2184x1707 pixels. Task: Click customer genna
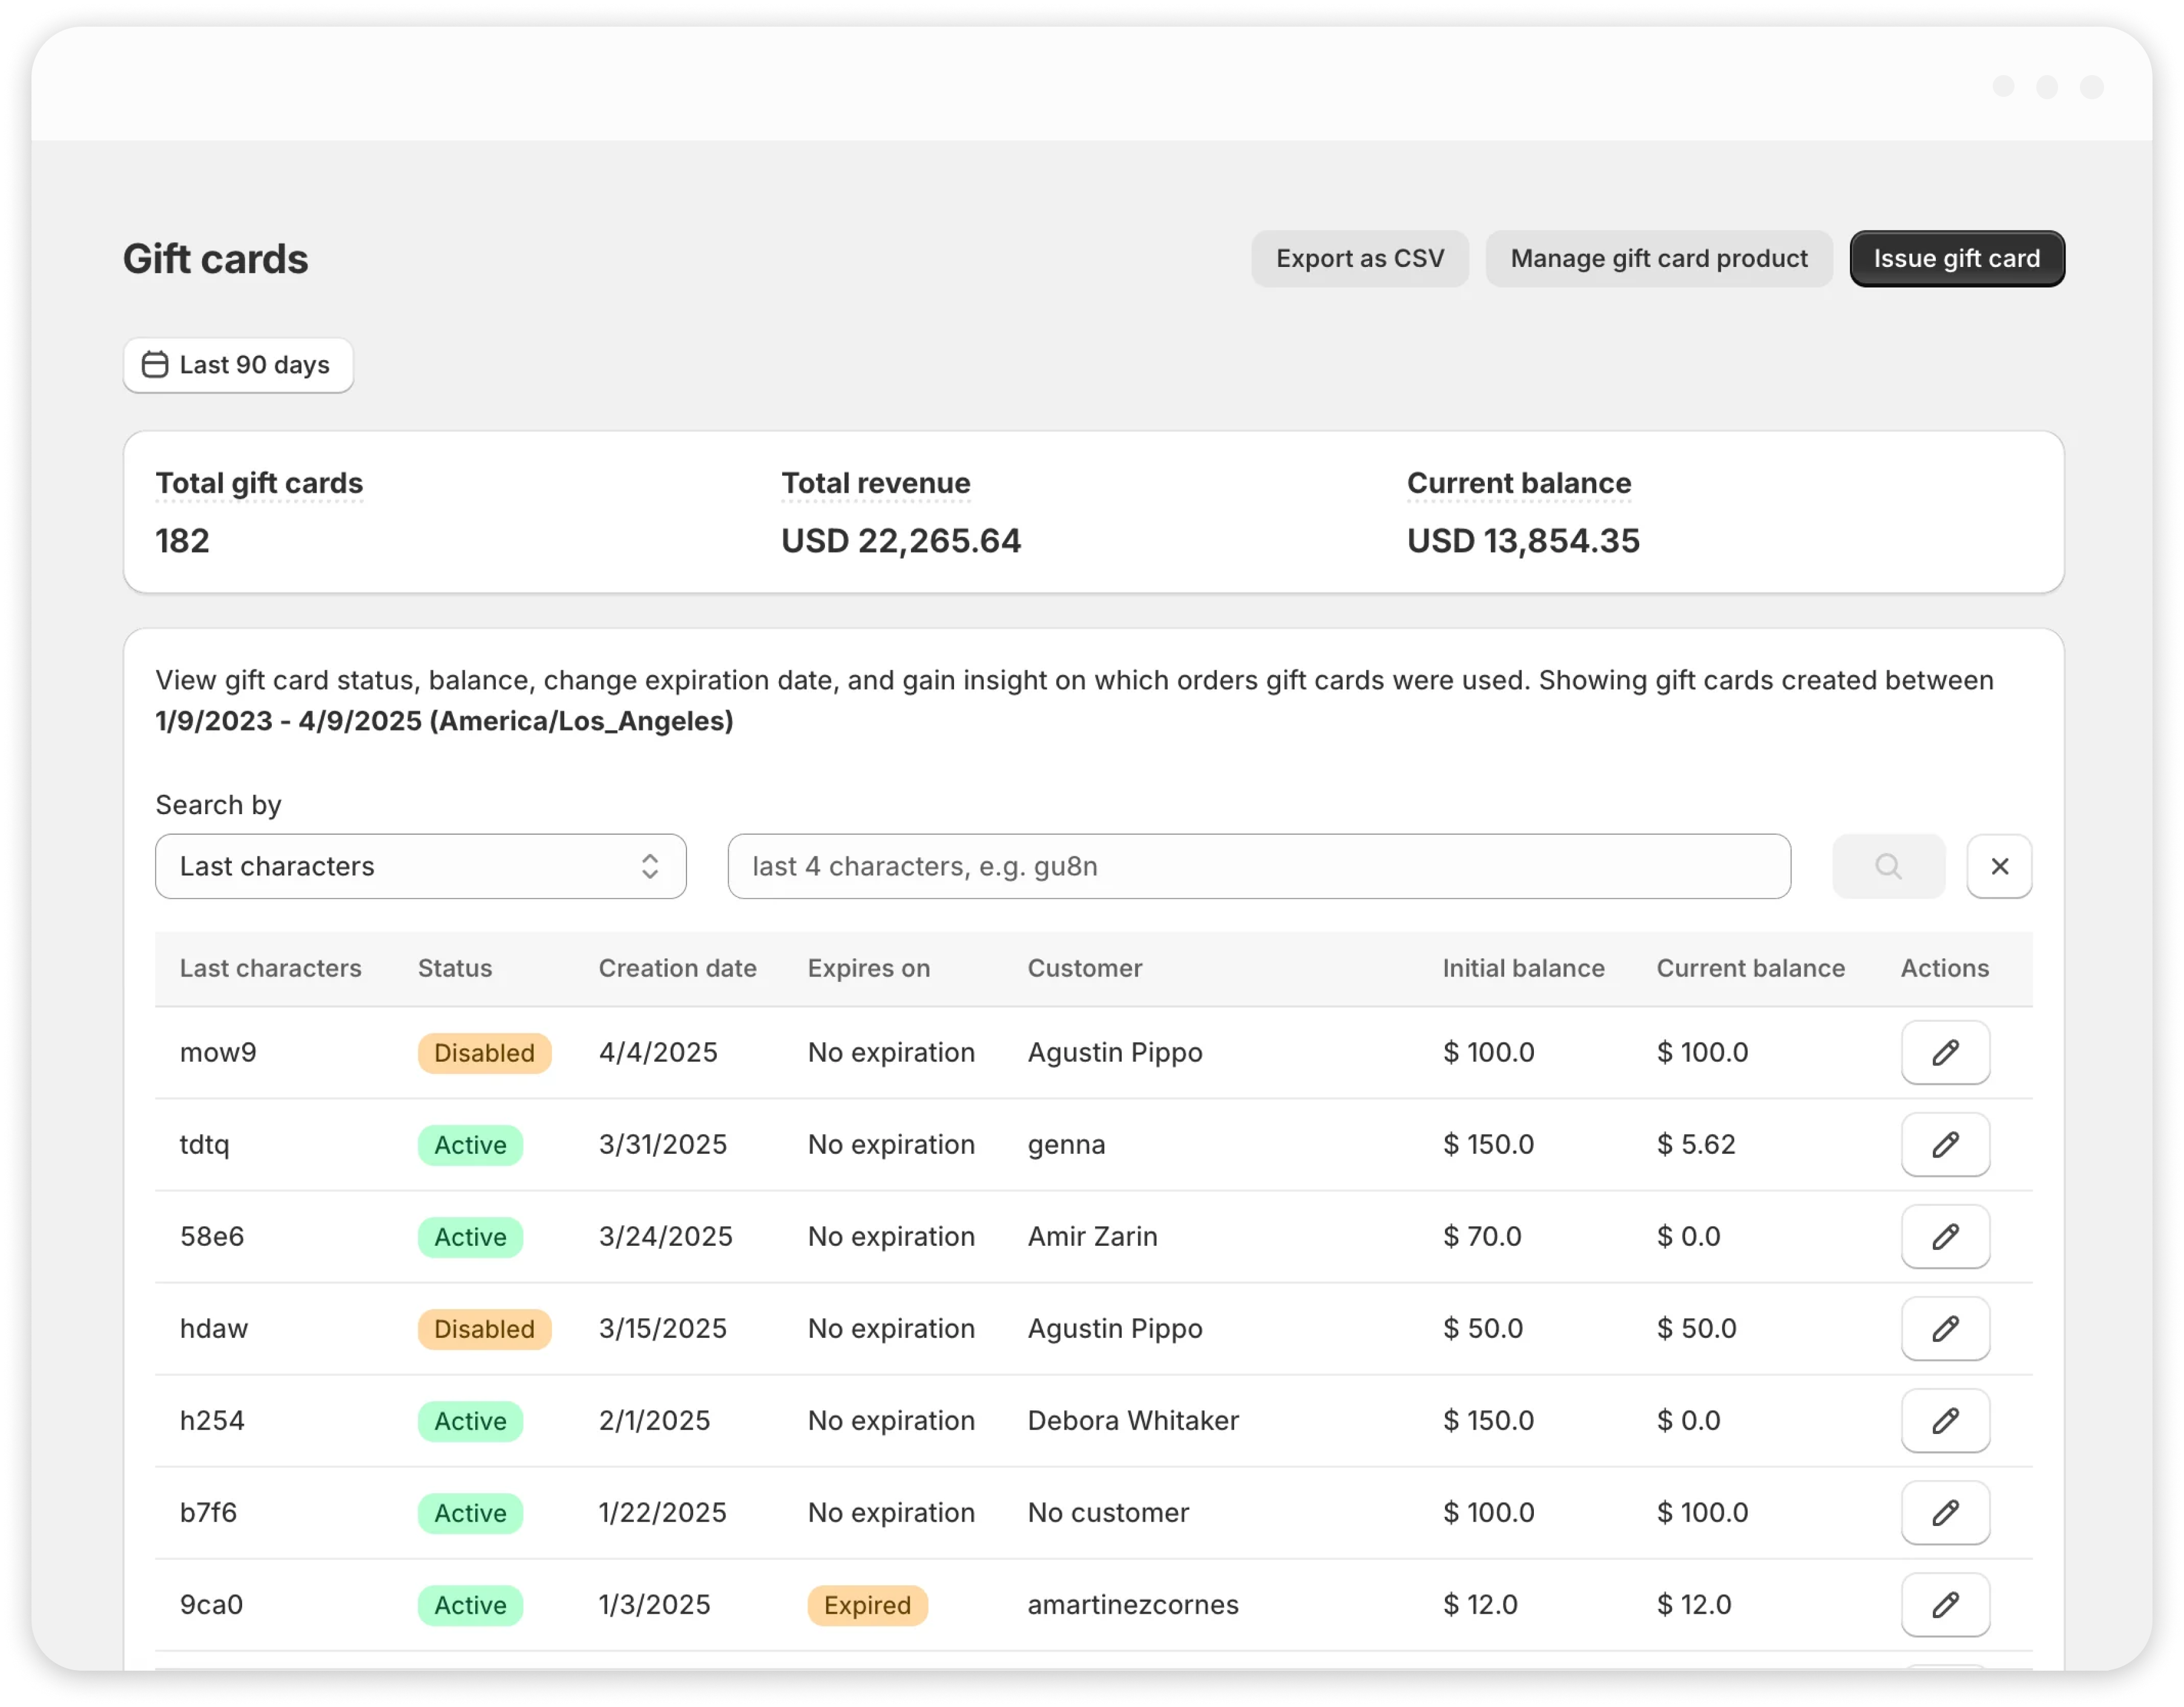1066,1144
